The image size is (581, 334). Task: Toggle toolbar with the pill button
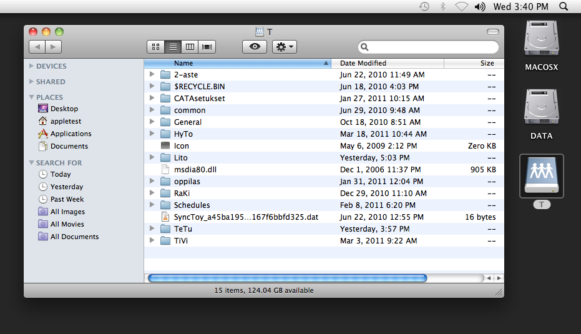pos(493,32)
